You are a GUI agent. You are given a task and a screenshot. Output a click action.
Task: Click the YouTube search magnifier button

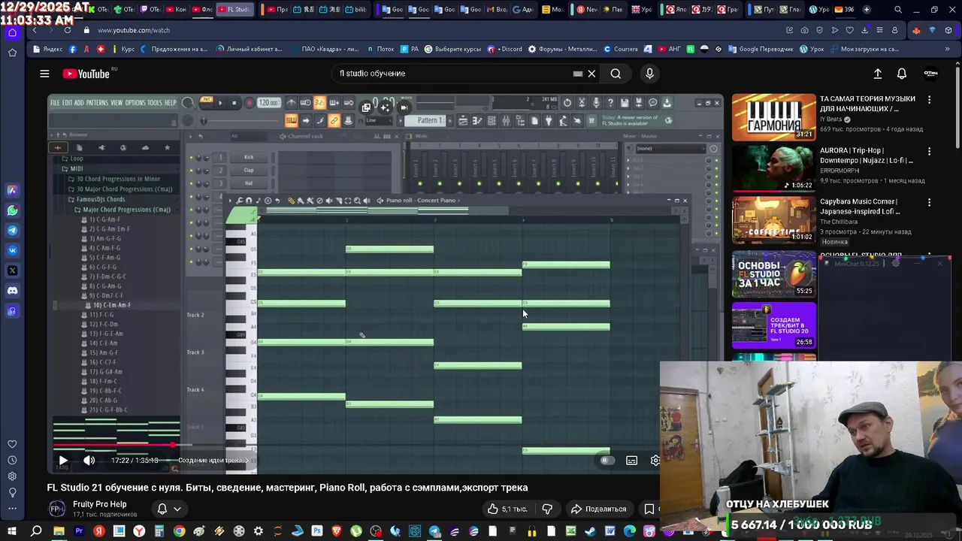click(616, 74)
